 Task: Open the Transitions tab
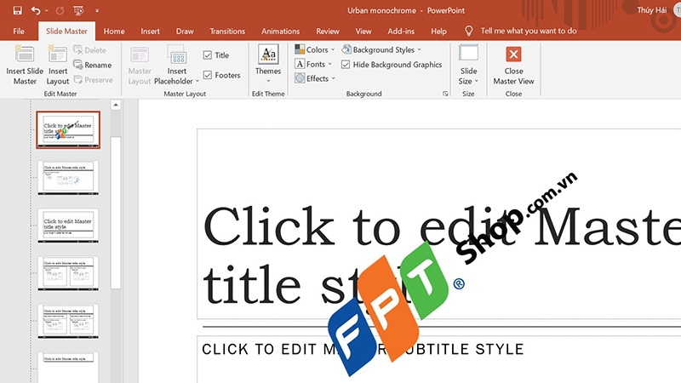[x=227, y=31]
